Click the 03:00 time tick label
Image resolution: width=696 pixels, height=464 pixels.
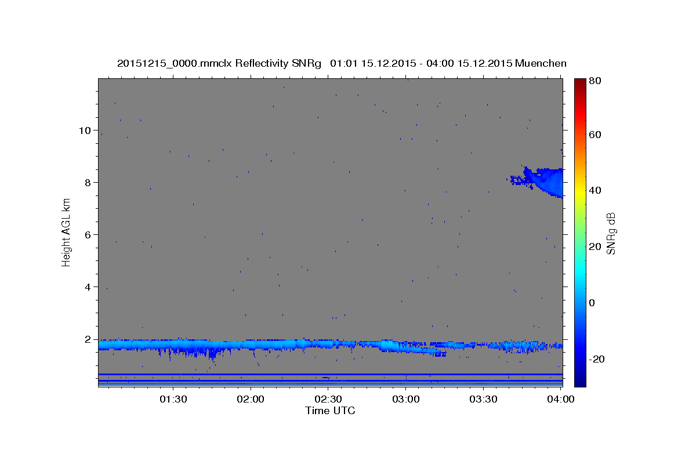[x=406, y=400]
